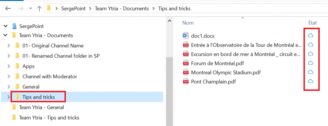Click the cloud status icon for doc1.docx
Viewport: 328px width, 126px height.
coord(311,36)
